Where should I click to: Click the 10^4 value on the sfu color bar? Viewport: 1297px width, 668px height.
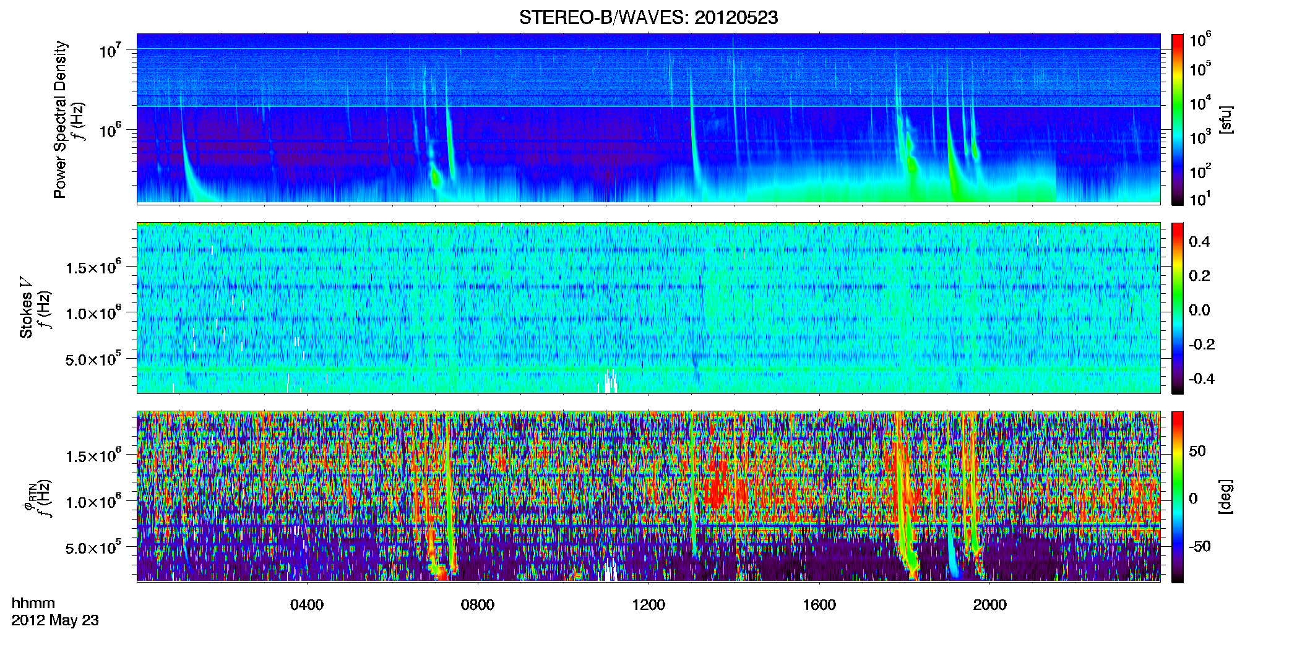click(1200, 103)
